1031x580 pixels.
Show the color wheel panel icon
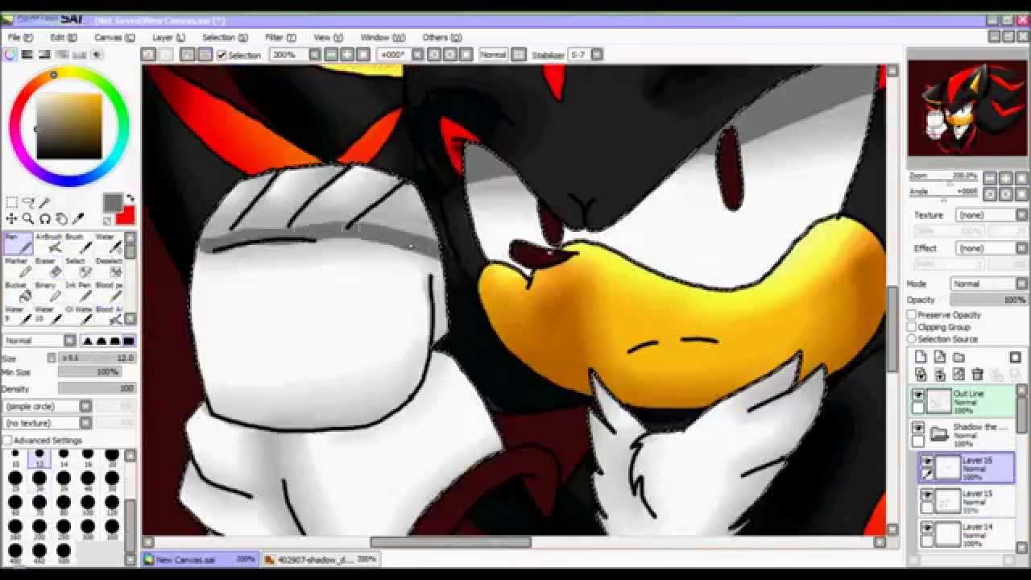coord(10,55)
